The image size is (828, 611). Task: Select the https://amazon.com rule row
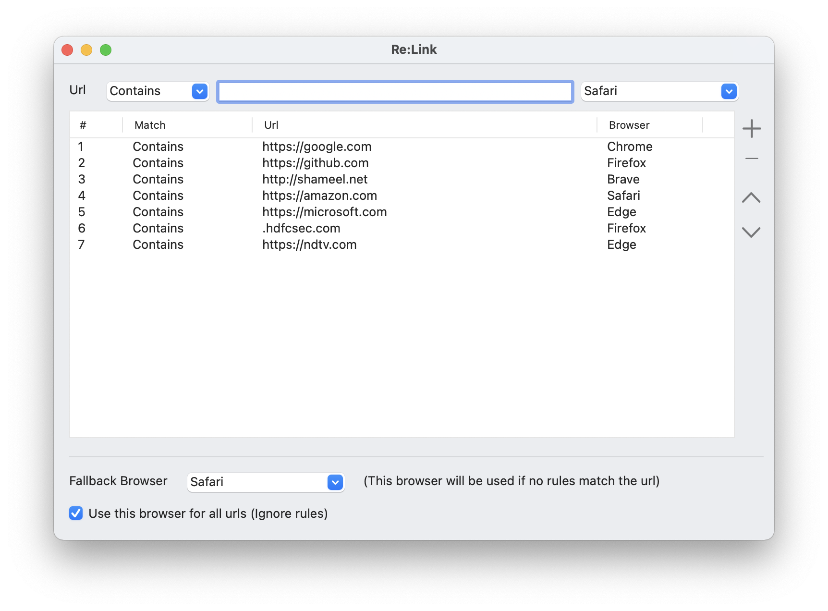[x=319, y=196]
